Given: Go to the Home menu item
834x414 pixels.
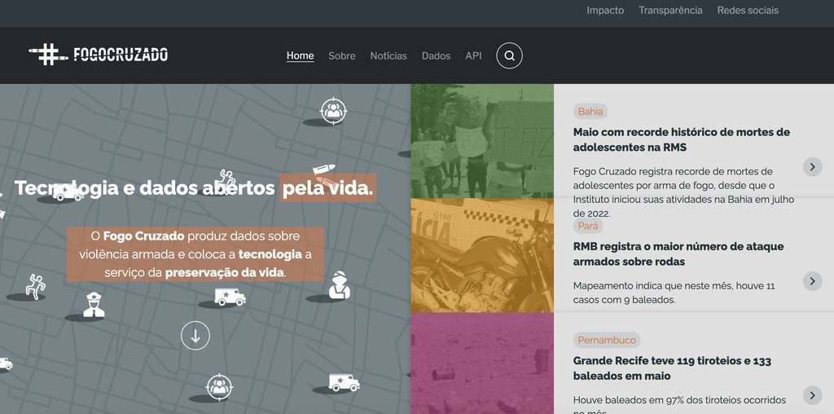Looking at the screenshot, I should click(x=300, y=56).
